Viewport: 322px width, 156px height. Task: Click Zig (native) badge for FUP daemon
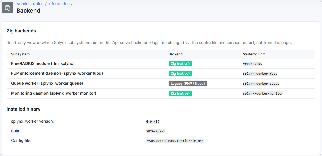[x=180, y=74]
